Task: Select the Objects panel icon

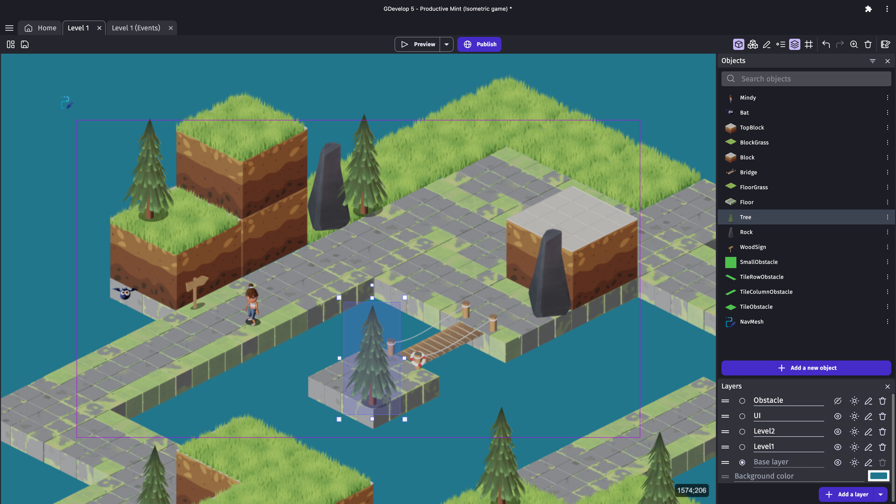Action: (x=738, y=44)
